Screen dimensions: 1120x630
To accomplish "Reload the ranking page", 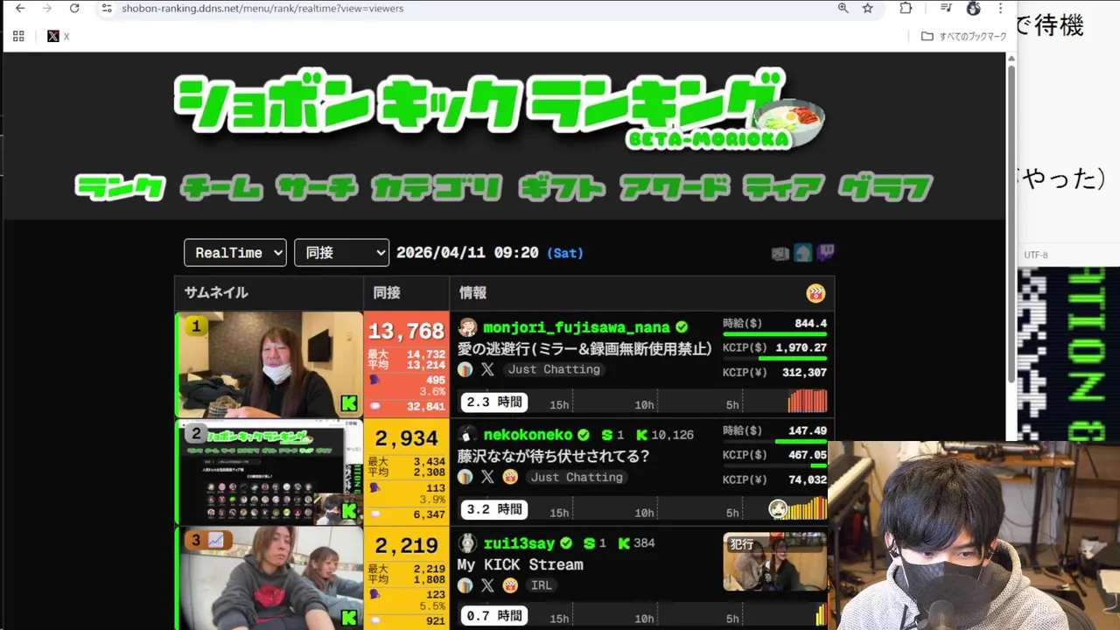I will (x=74, y=8).
